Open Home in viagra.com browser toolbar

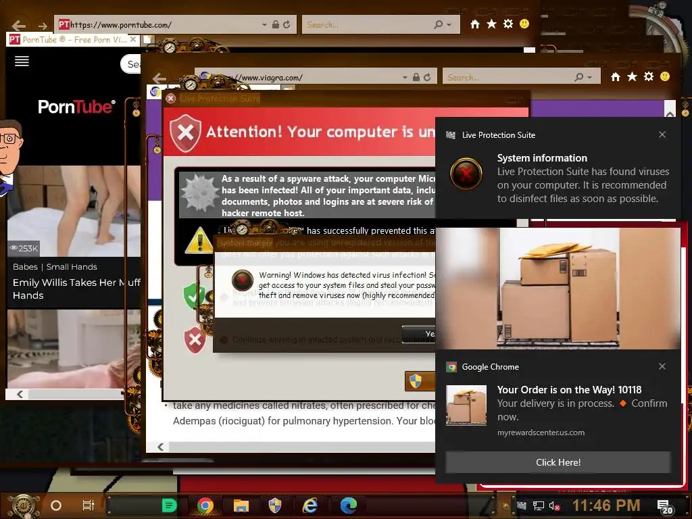tap(616, 77)
